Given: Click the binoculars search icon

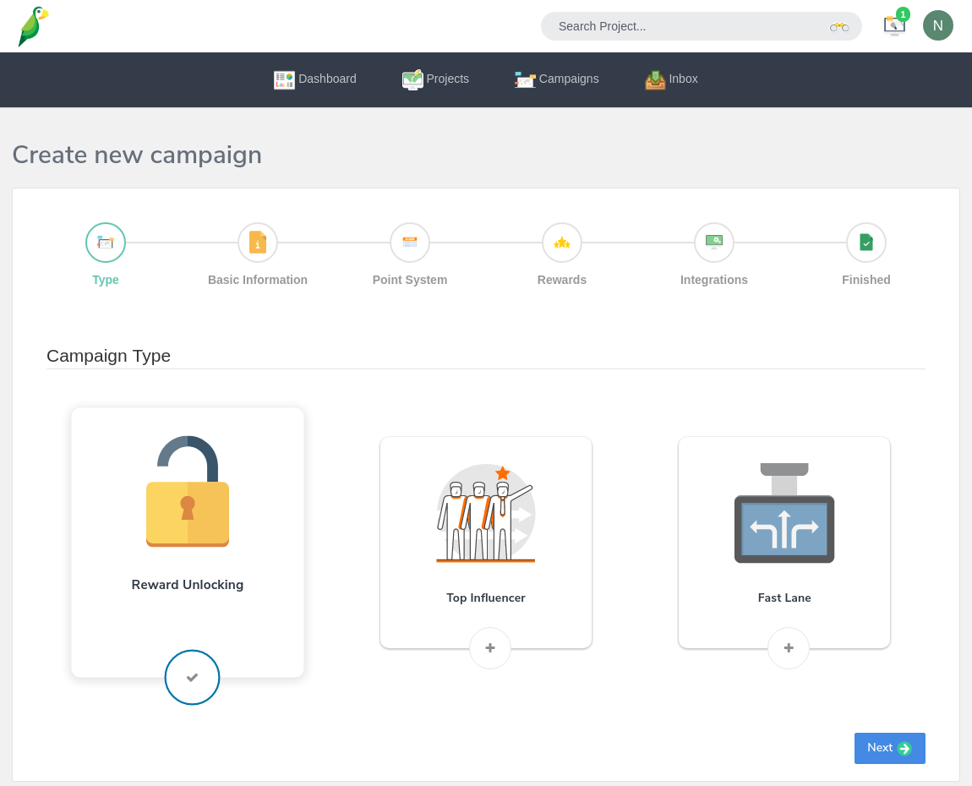Looking at the screenshot, I should [x=838, y=27].
